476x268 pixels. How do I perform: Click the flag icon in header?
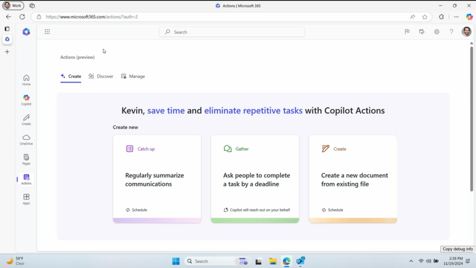click(407, 32)
